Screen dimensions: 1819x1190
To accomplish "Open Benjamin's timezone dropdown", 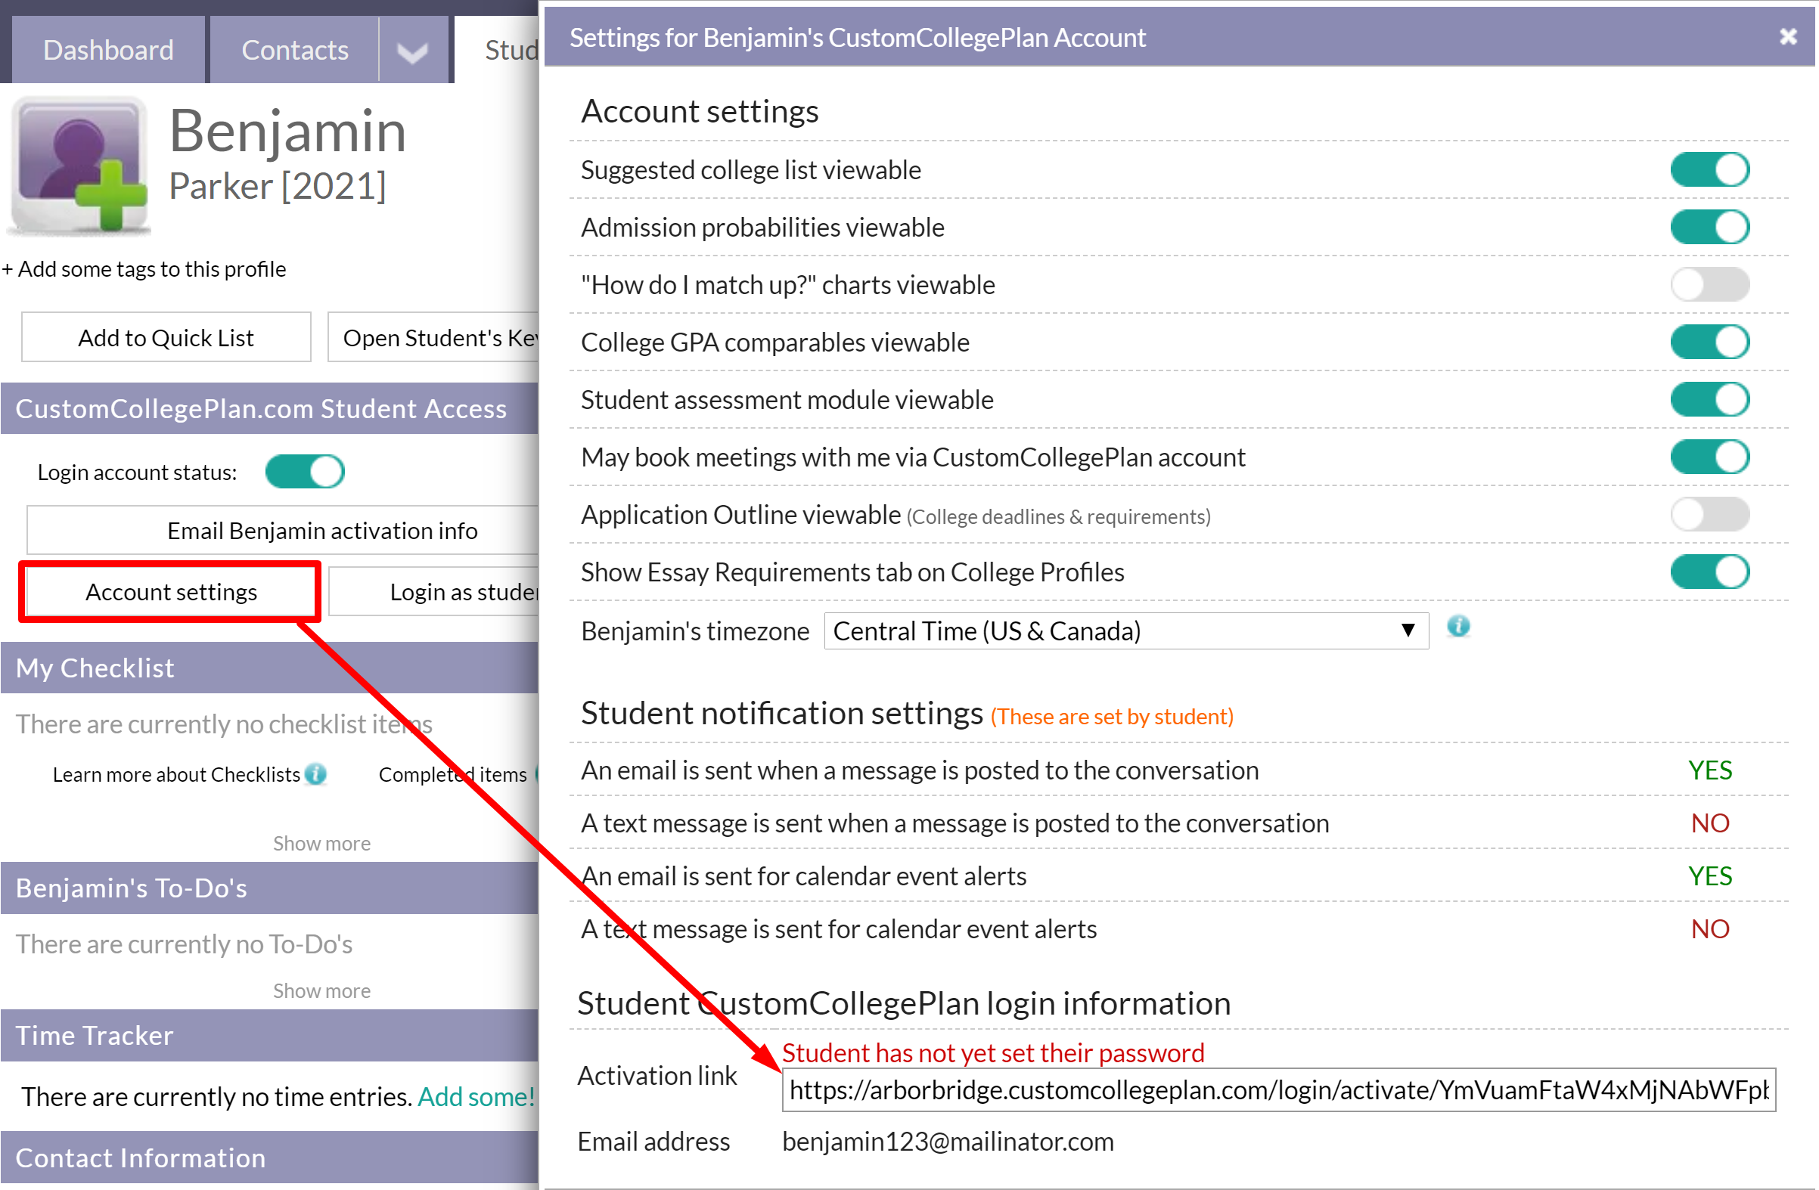I will tap(1125, 631).
